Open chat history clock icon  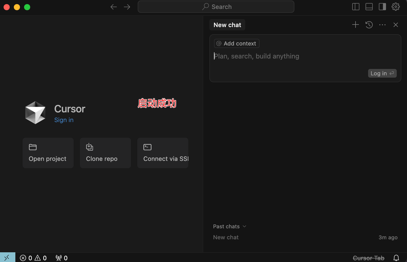tap(369, 25)
